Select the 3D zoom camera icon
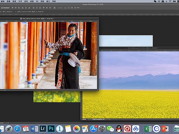179x134 pixels. (x=78, y=8)
